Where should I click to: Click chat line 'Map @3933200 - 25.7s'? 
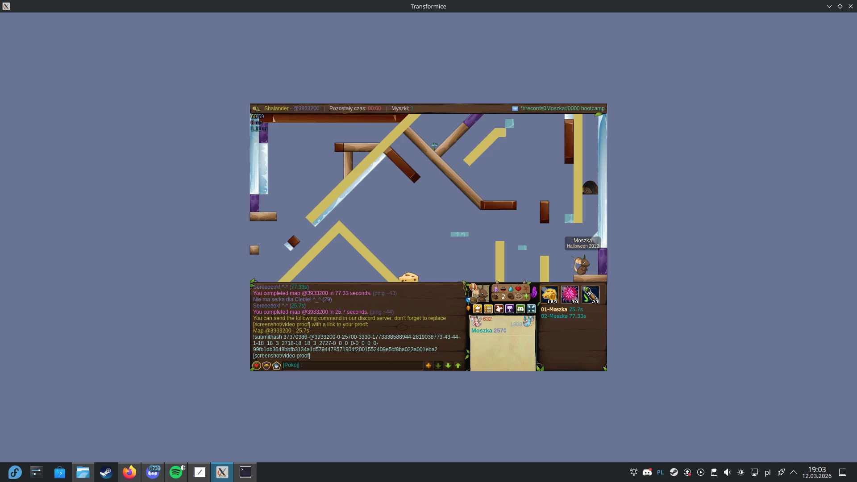(x=281, y=331)
